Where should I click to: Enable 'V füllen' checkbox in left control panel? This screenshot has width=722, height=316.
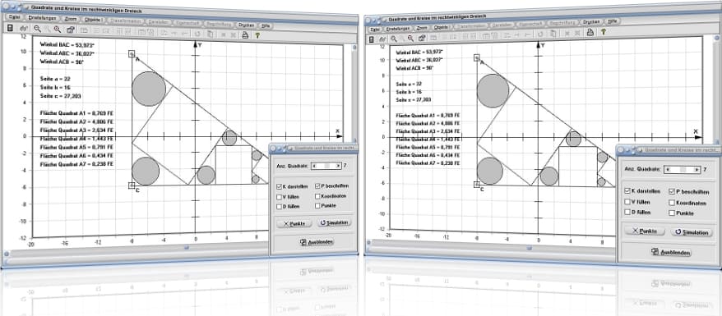click(279, 197)
